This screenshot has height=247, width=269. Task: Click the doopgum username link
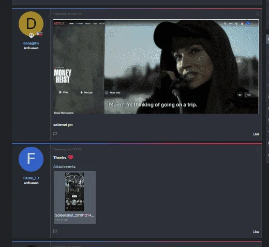click(x=31, y=43)
